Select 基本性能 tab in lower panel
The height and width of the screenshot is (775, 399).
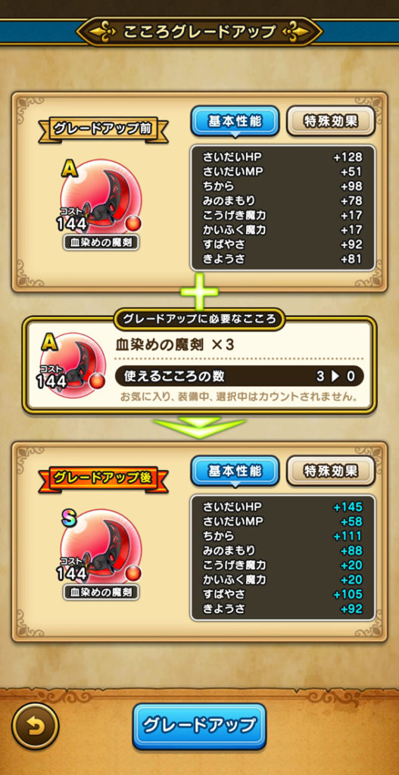tap(235, 471)
